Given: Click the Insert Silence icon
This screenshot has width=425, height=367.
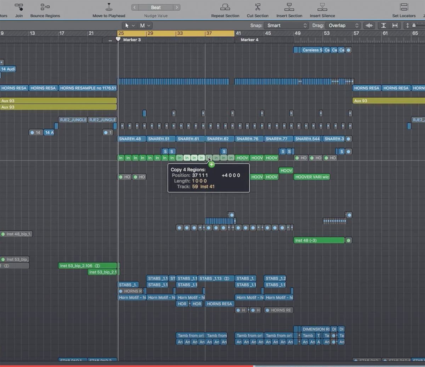Looking at the screenshot, I should [x=322, y=7].
